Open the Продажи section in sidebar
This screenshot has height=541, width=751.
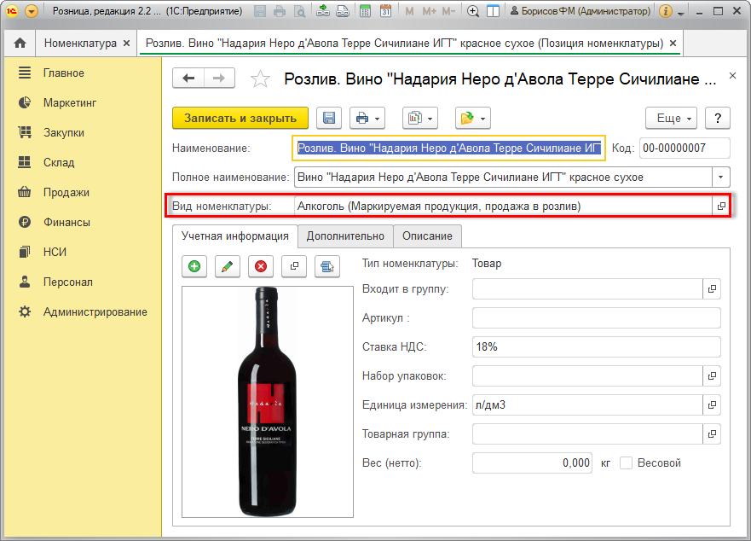coord(66,192)
